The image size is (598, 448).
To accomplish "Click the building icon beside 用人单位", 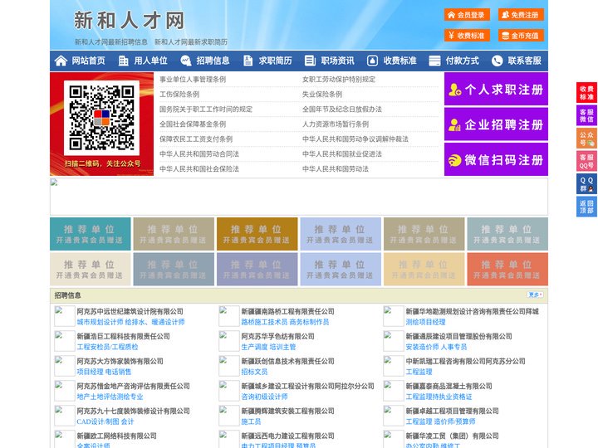I will coord(123,61).
